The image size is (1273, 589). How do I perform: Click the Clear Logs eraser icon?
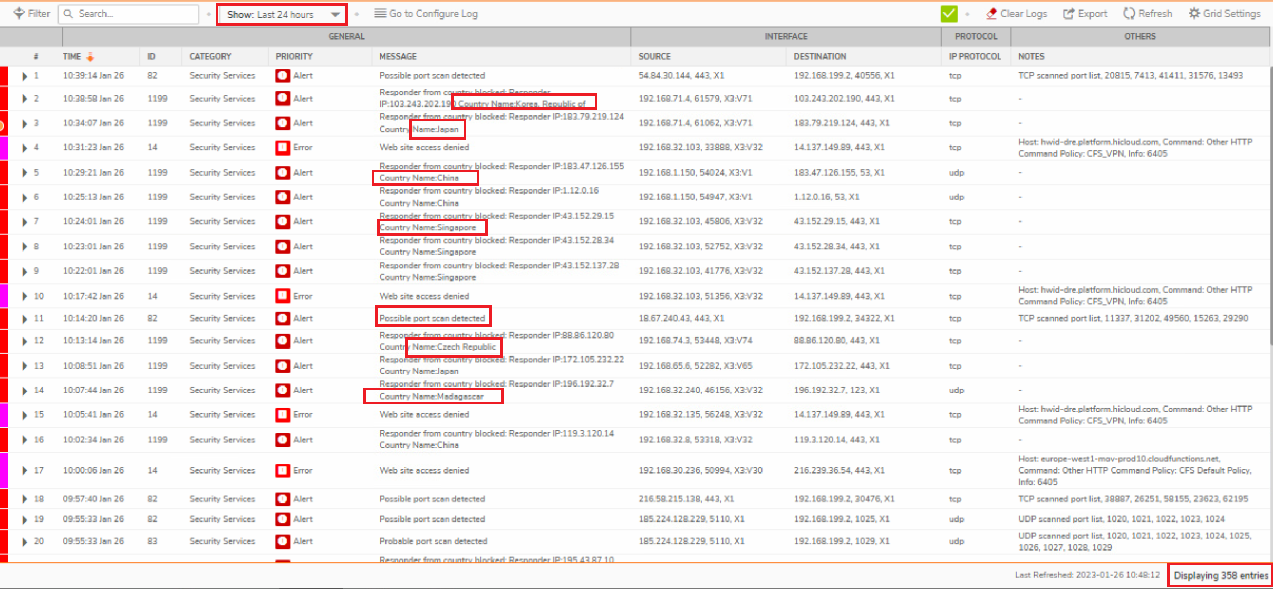[991, 14]
